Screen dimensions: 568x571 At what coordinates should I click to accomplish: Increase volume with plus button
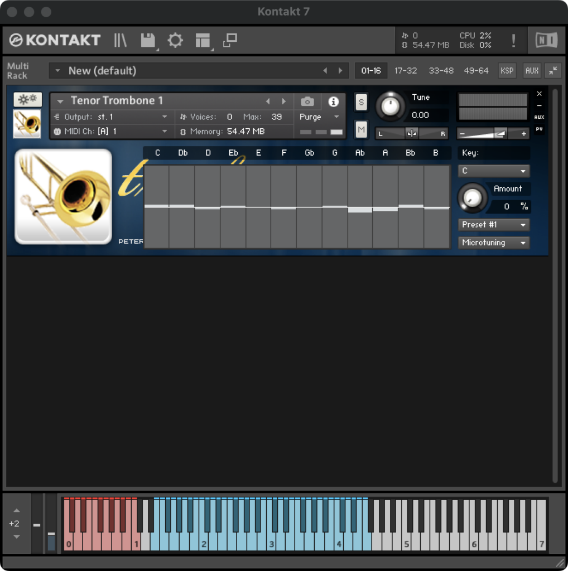click(x=523, y=134)
